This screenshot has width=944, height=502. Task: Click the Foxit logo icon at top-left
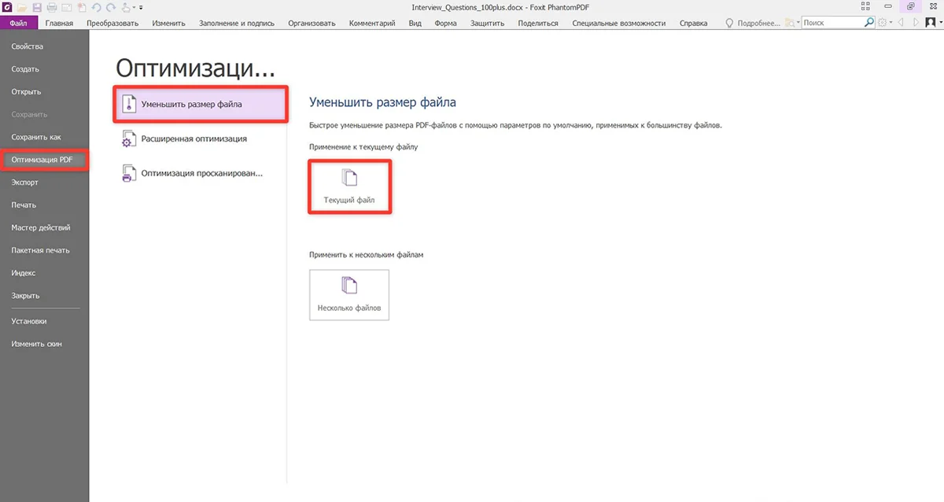pos(7,7)
